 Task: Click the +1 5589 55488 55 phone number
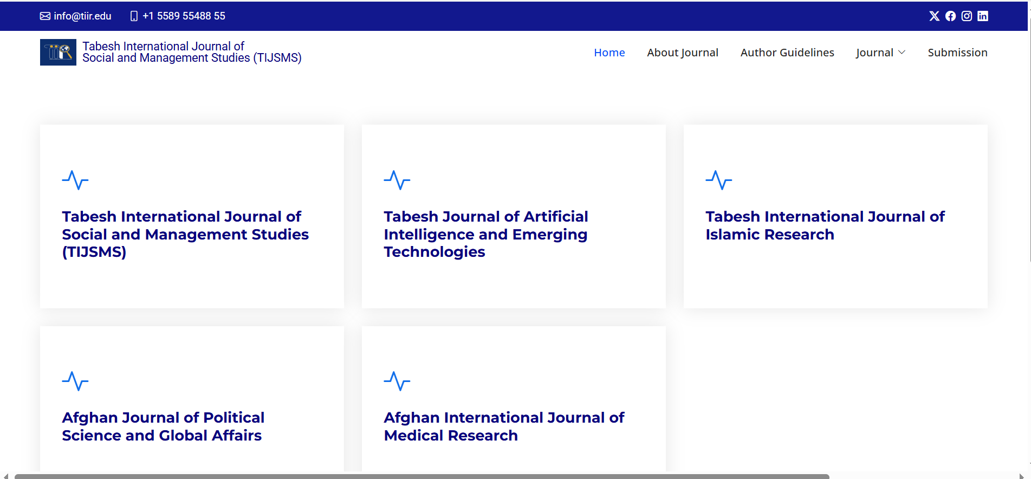tap(184, 16)
